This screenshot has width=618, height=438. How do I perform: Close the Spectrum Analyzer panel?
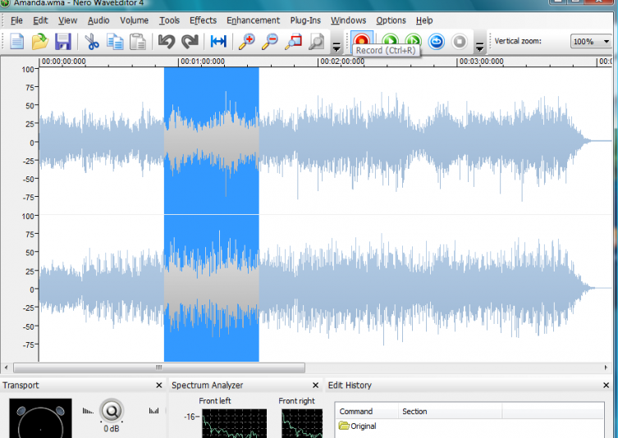click(315, 386)
